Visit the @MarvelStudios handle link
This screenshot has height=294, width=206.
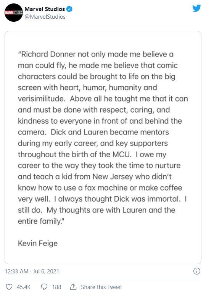point(45,17)
